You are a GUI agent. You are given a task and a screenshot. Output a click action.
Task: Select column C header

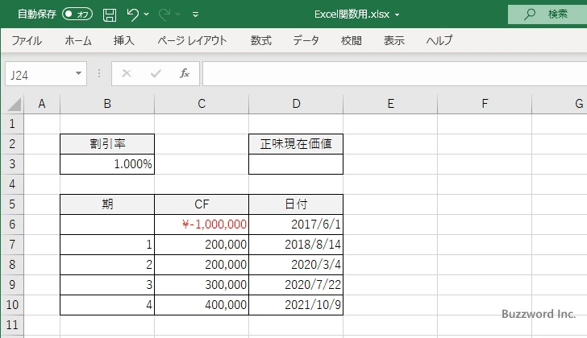pyautogui.click(x=202, y=104)
